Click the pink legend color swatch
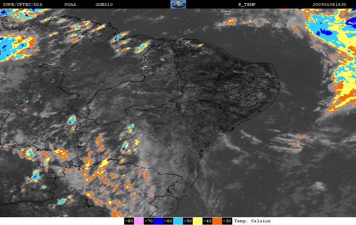This screenshot has height=225, width=356. (x=139, y=221)
